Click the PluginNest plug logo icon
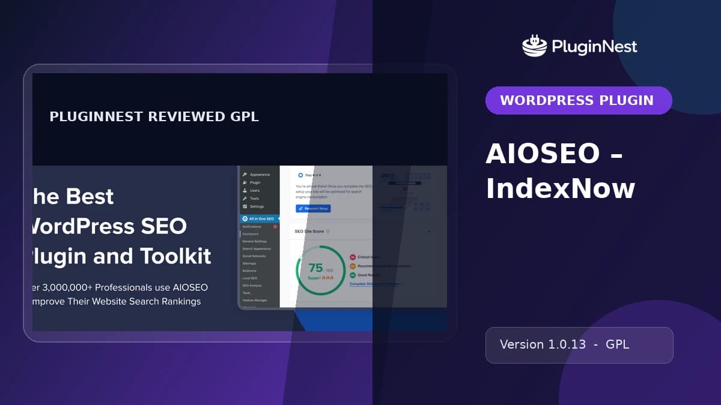Screen dimensions: 721x405 pos(534,46)
